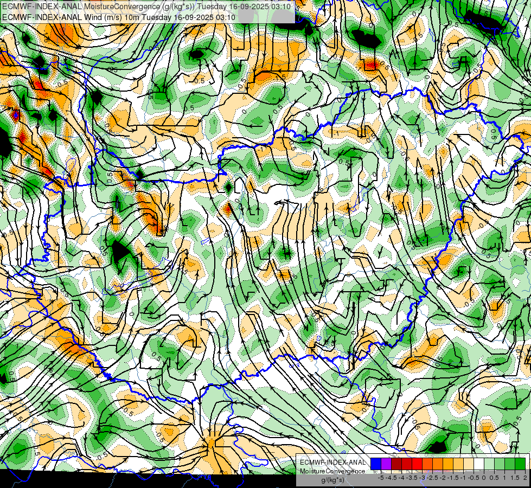Click the '-2.5' tick label in legend
This screenshot has width=531, height=488.
point(432,478)
